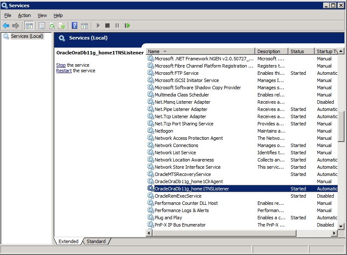Select Network Access Protection Agent service
347x255 pixels.
click(x=243, y=138)
